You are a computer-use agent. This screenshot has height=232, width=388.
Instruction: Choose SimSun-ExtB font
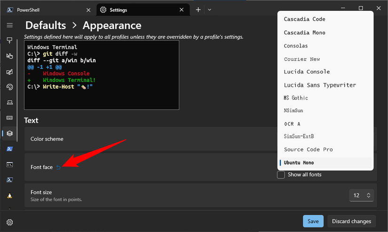coord(325,136)
